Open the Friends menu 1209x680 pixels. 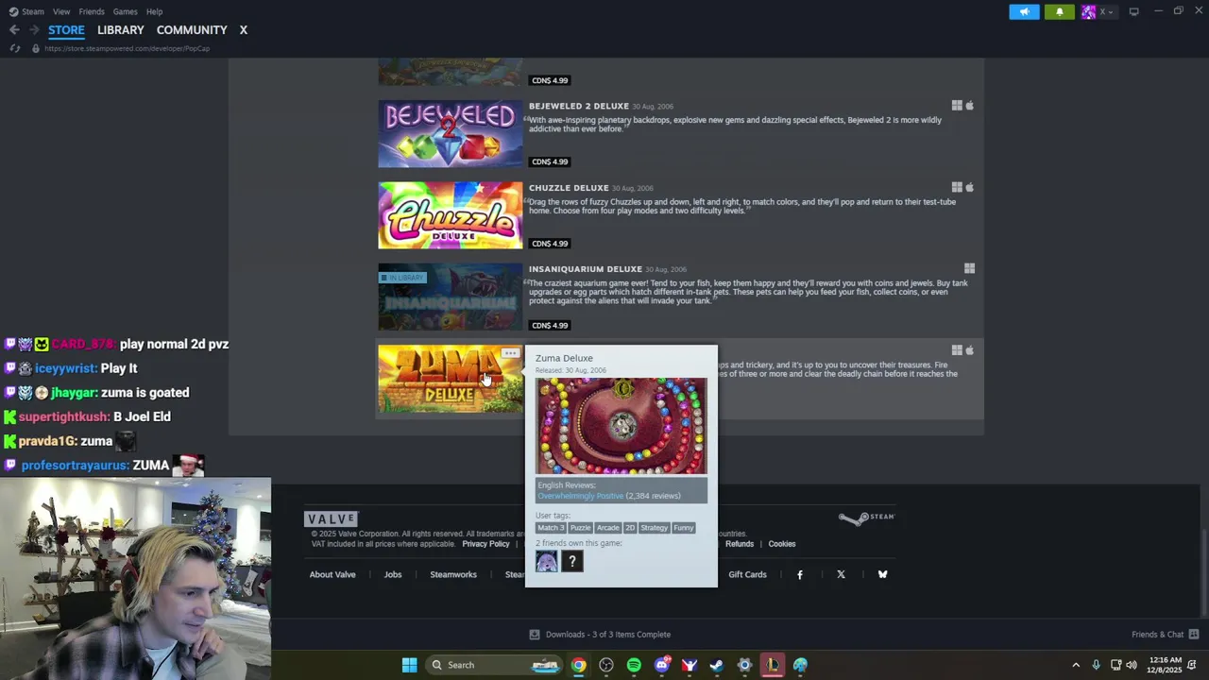[x=92, y=11]
